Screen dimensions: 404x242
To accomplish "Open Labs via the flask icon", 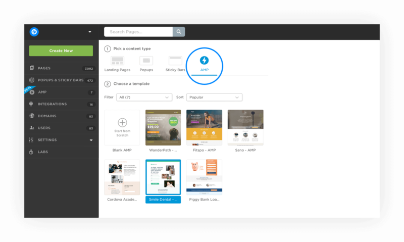I will tap(31, 152).
